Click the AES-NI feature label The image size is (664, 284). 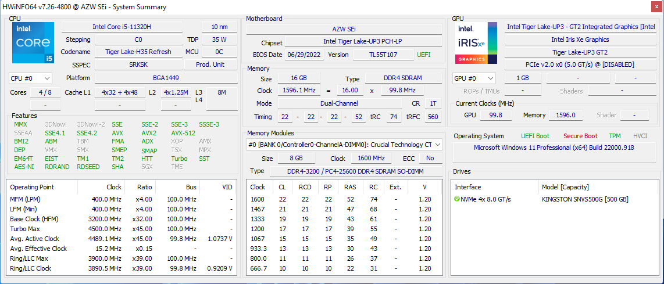[x=24, y=167]
